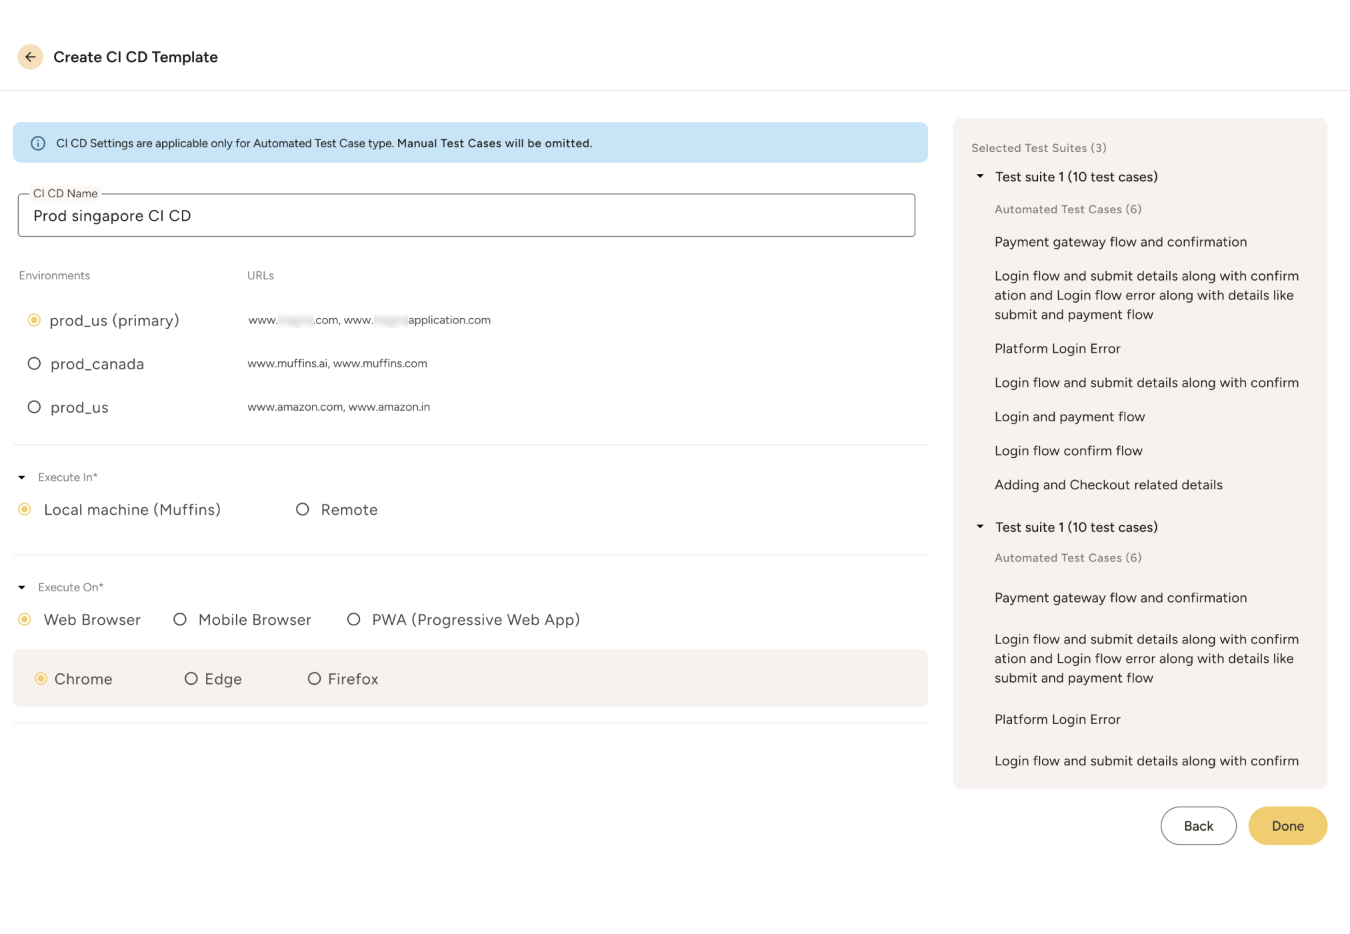Edit the CI CD Name field

coord(465,215)
